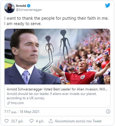Click the blue verified badge
This screenshot has width=115, height=126.
point(29,6)
